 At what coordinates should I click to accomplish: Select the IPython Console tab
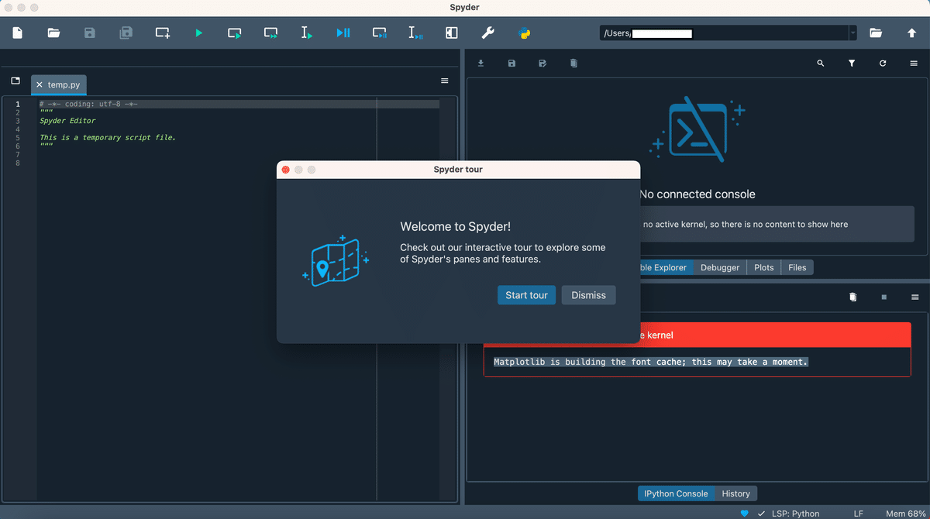tap(676, 493)
